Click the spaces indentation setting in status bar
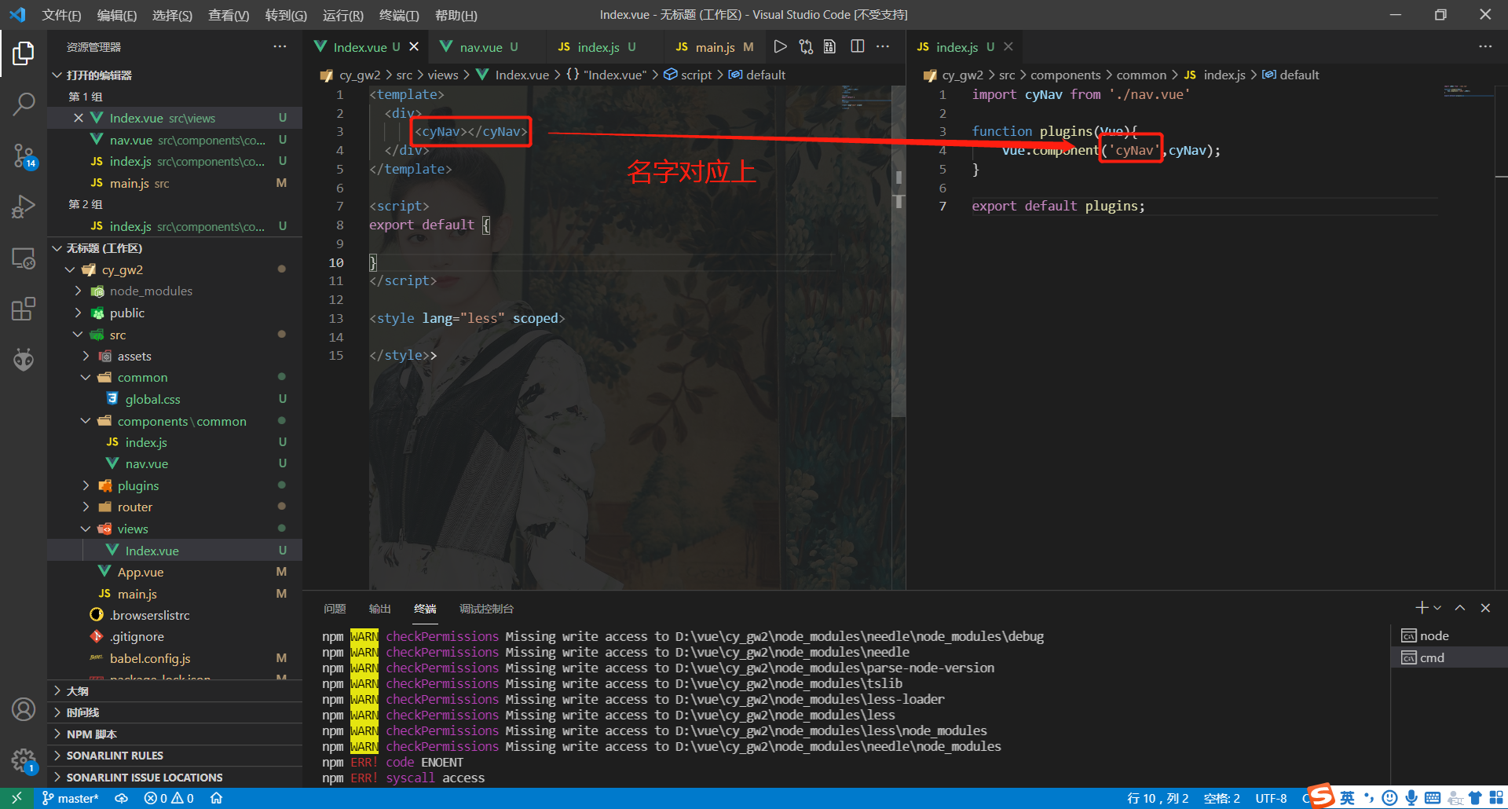 (x=1222, y=798)
